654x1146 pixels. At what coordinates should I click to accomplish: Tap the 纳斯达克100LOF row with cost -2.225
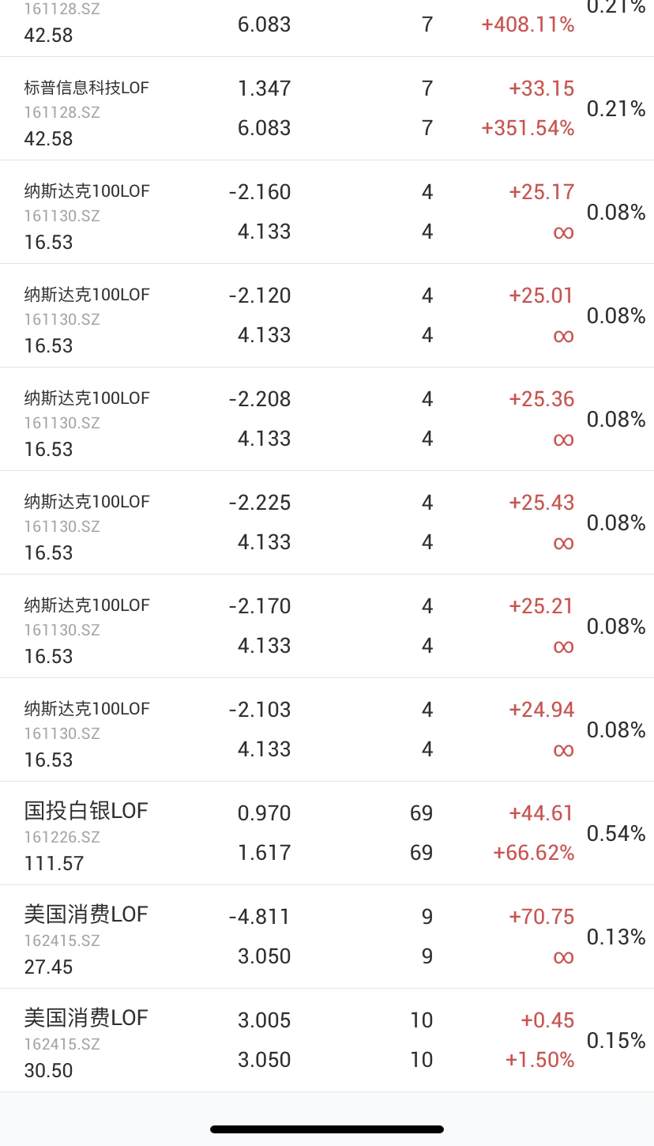[x=327, y=522]
